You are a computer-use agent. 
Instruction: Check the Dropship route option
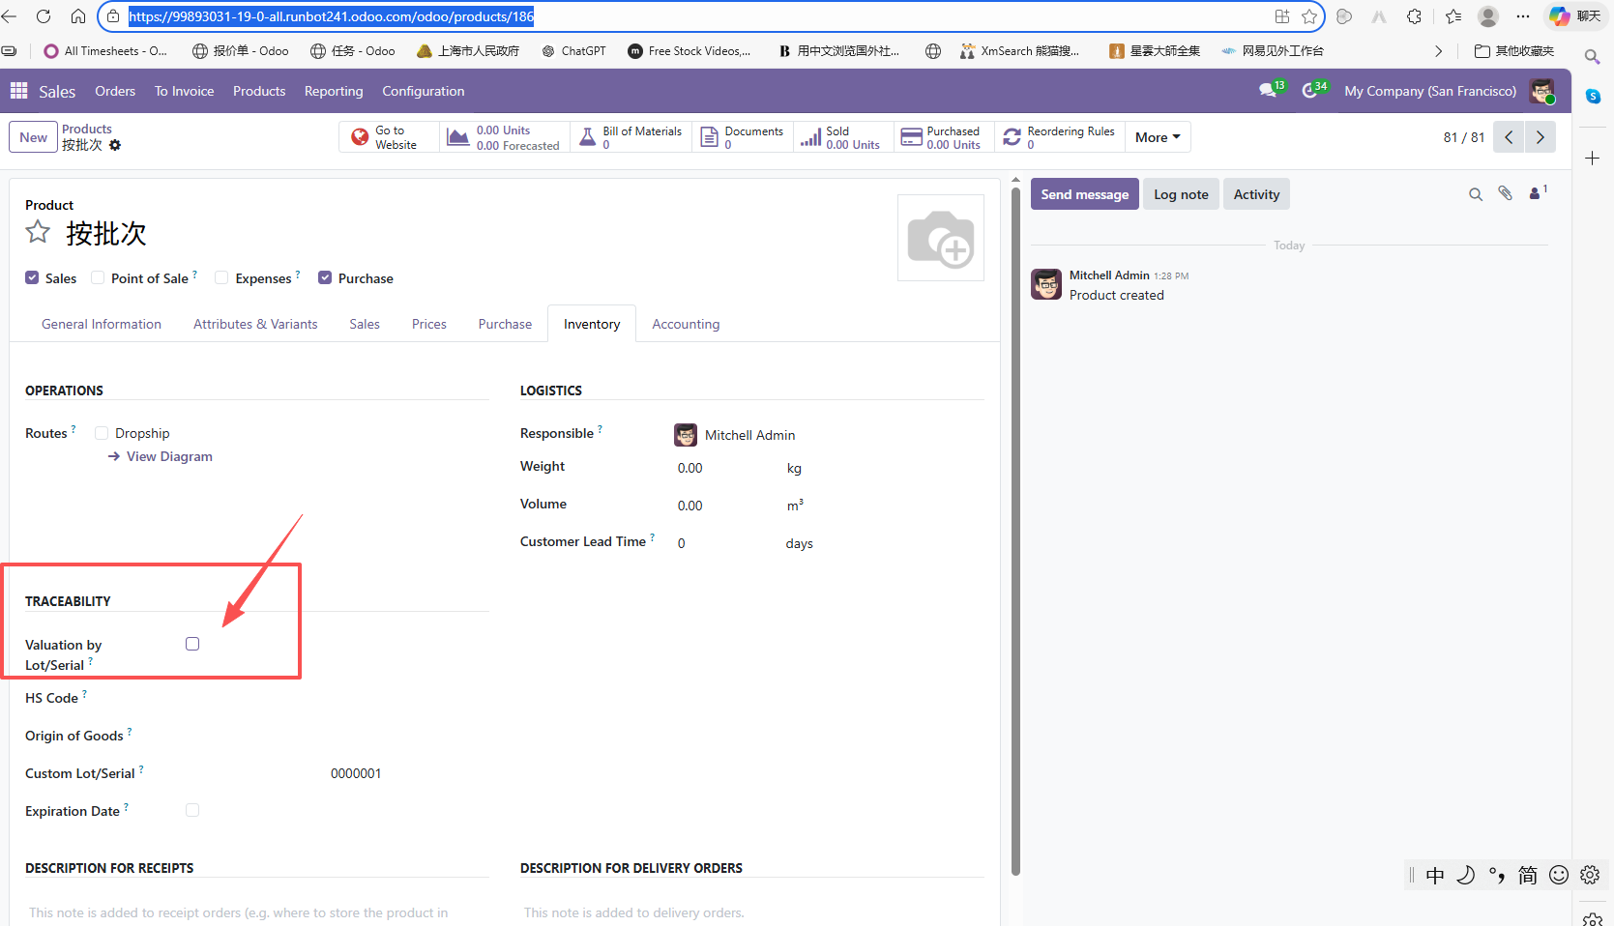point(102,433)
